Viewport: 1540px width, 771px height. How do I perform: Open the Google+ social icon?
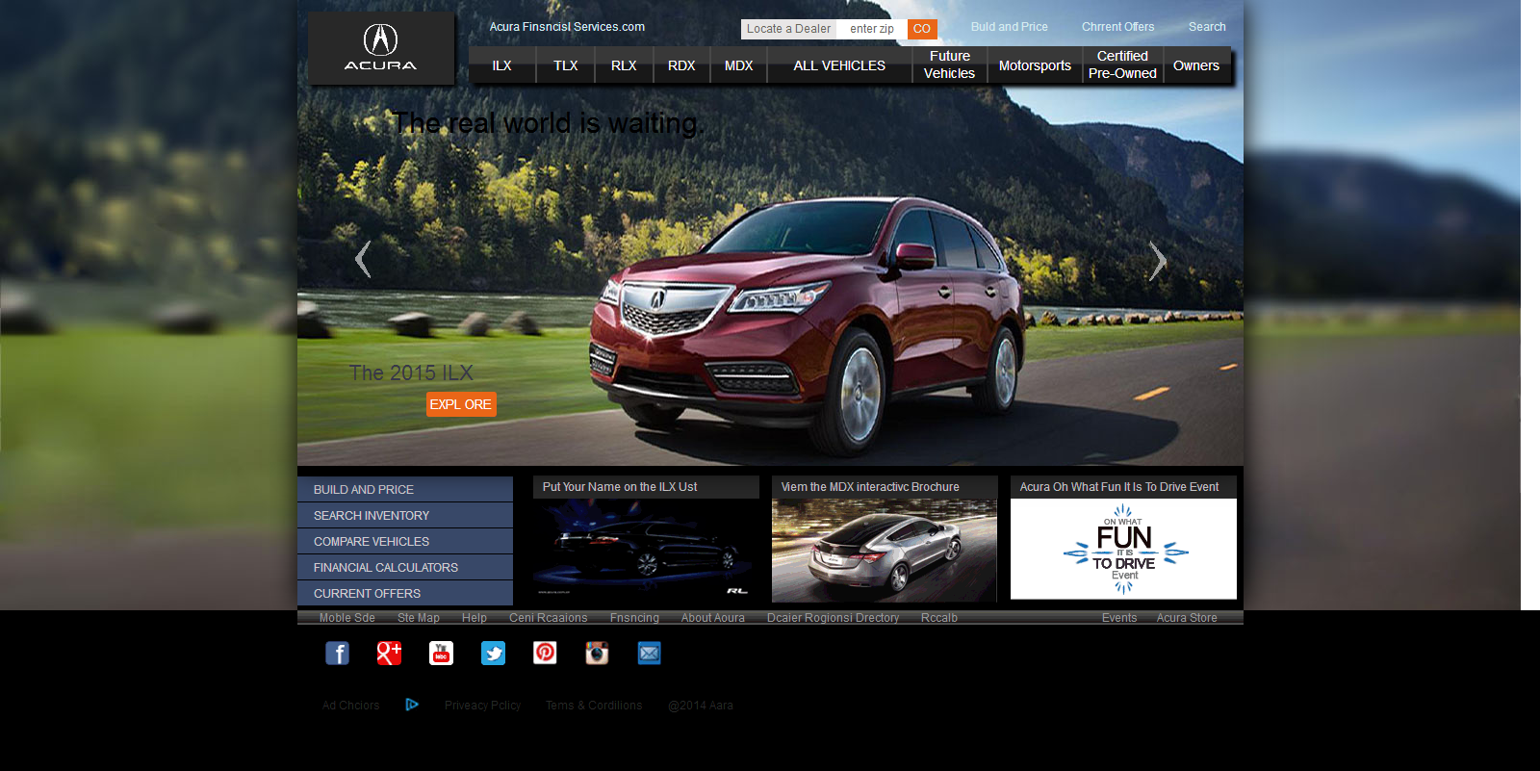pyautogui.click(x=389, y=654)
